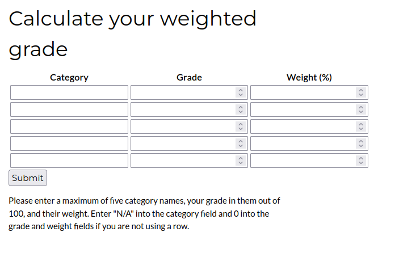Image resolution: width=395 pixels, height=253 pixels.
Task: Click the first row Grade spinner arrows
Action: [241, 92]
